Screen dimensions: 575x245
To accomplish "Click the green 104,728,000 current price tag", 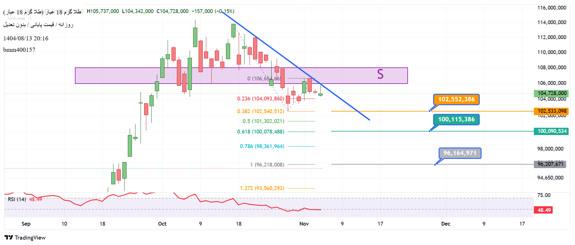I will 552,93.
